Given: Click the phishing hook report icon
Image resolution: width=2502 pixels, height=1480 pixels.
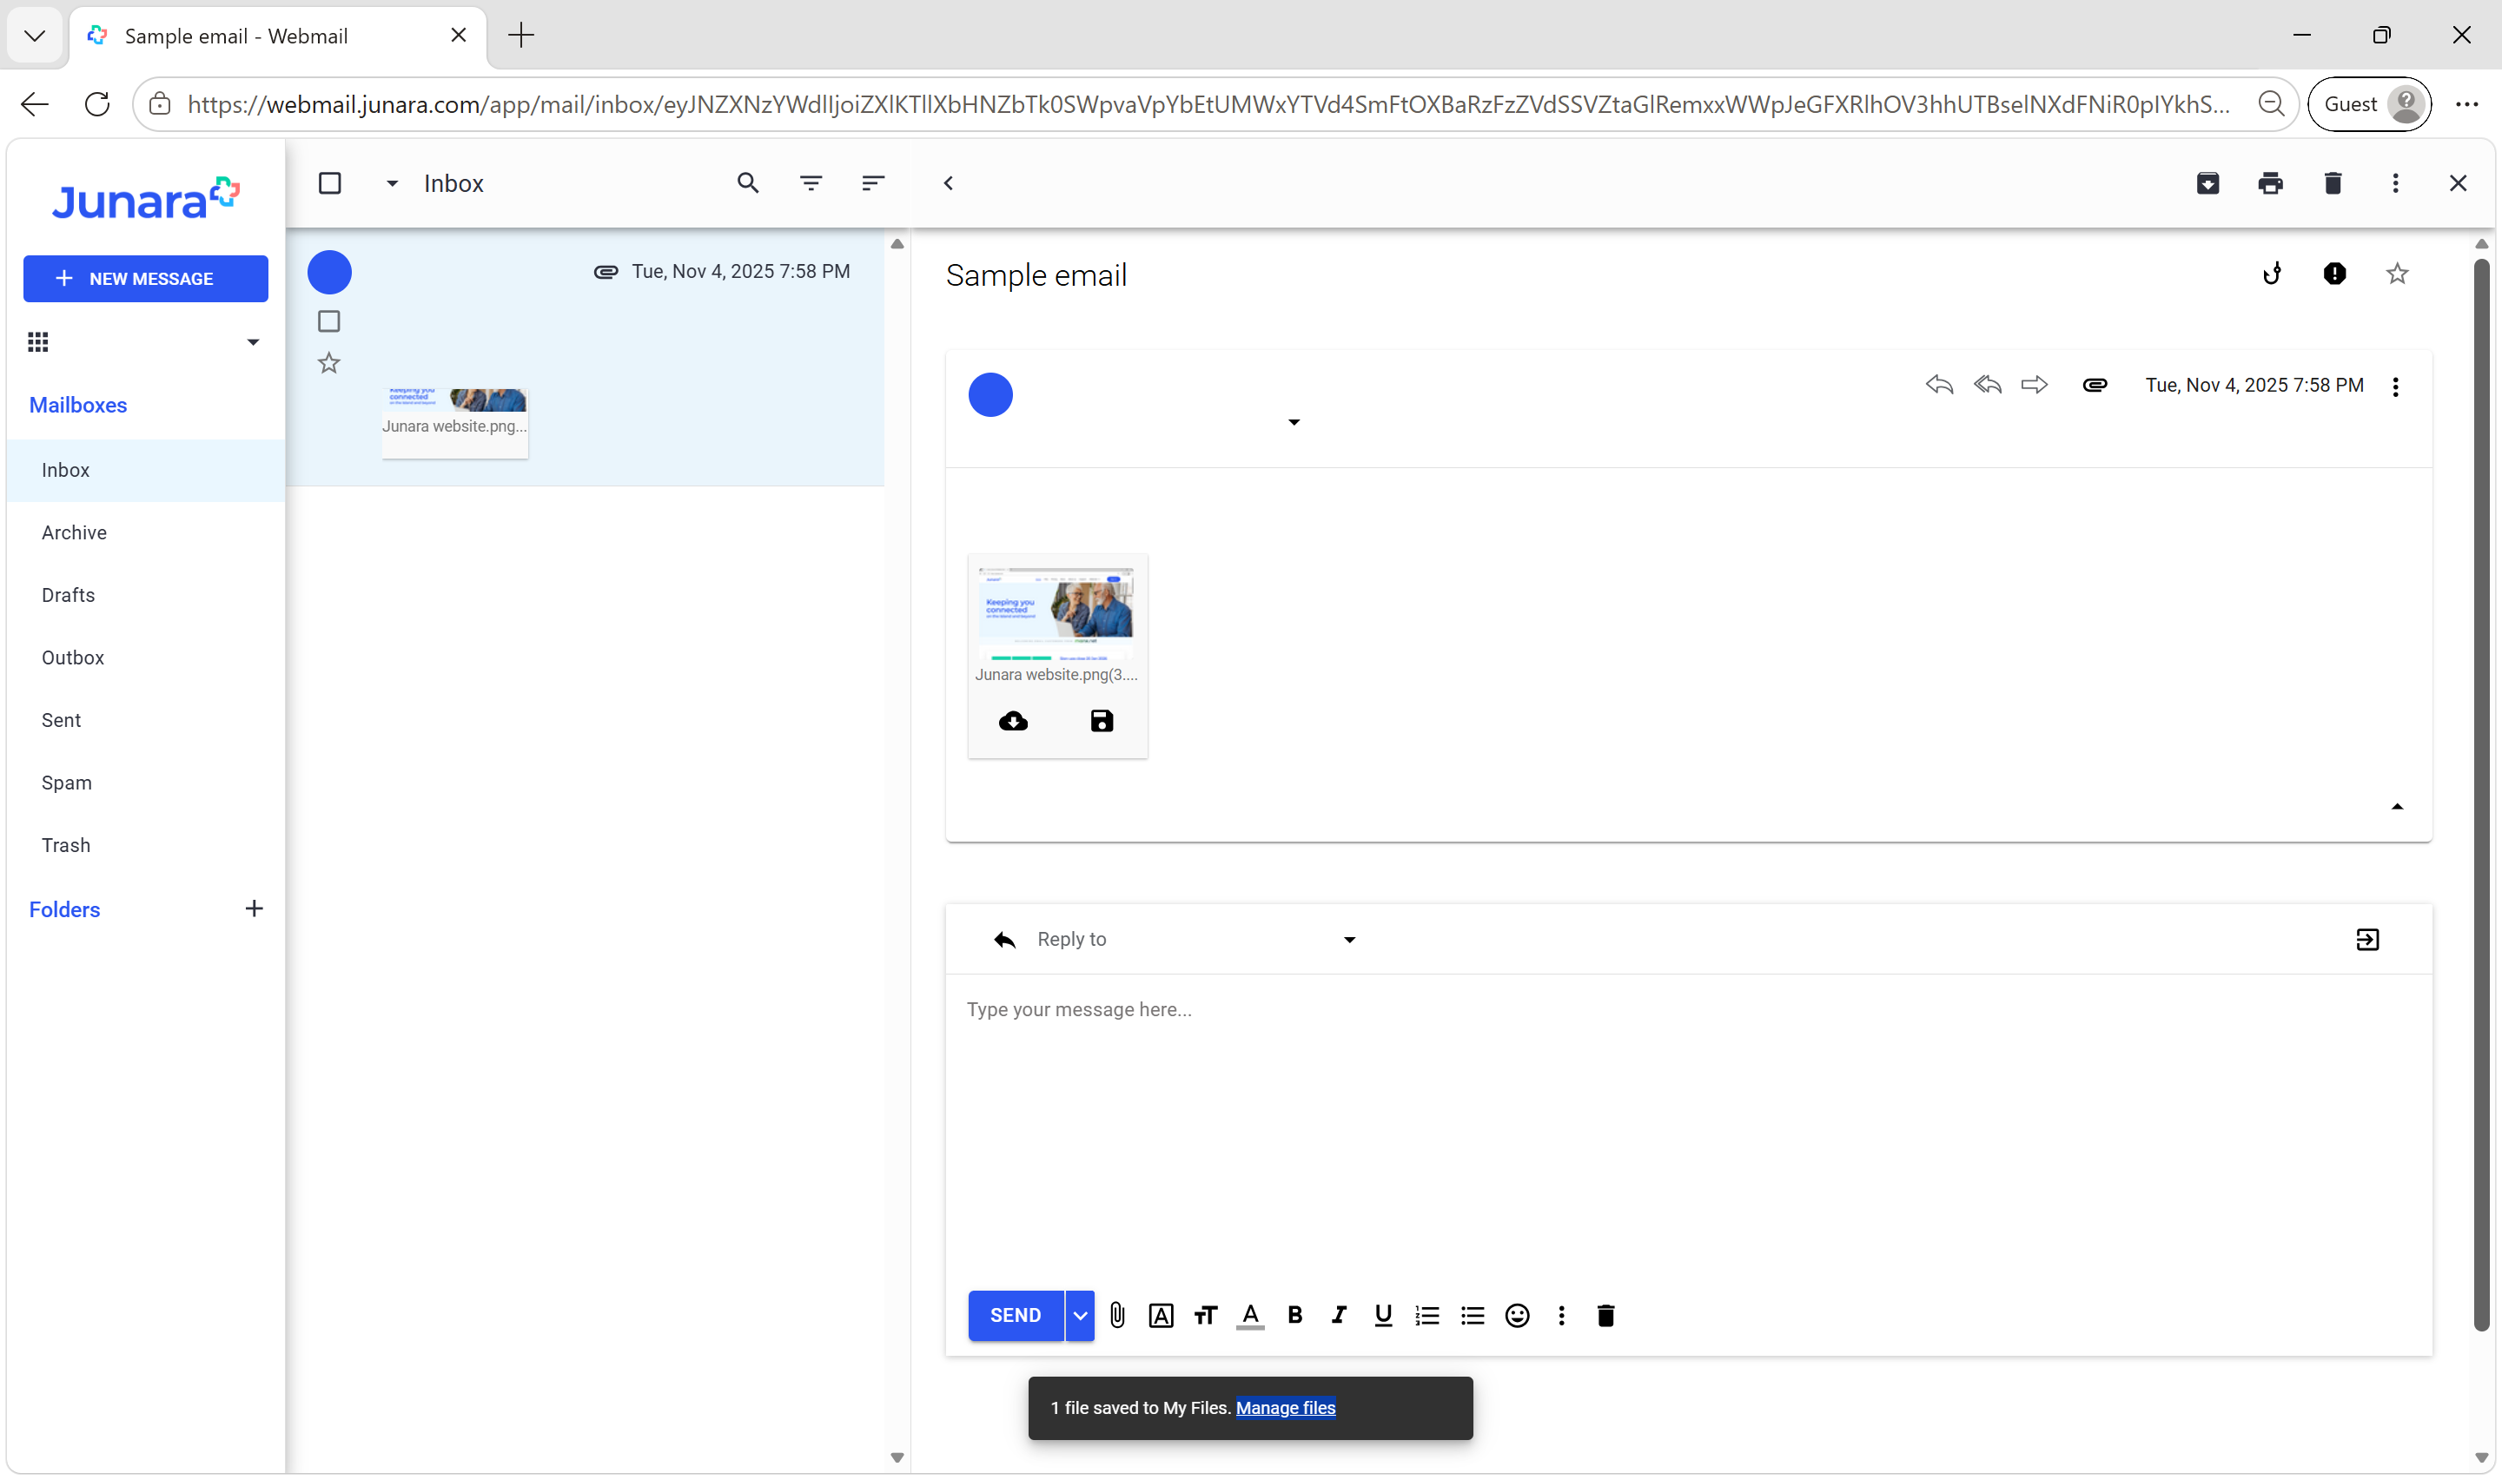Looking at the screenshot, I should pyautogui.click(x=2273, y=274).
